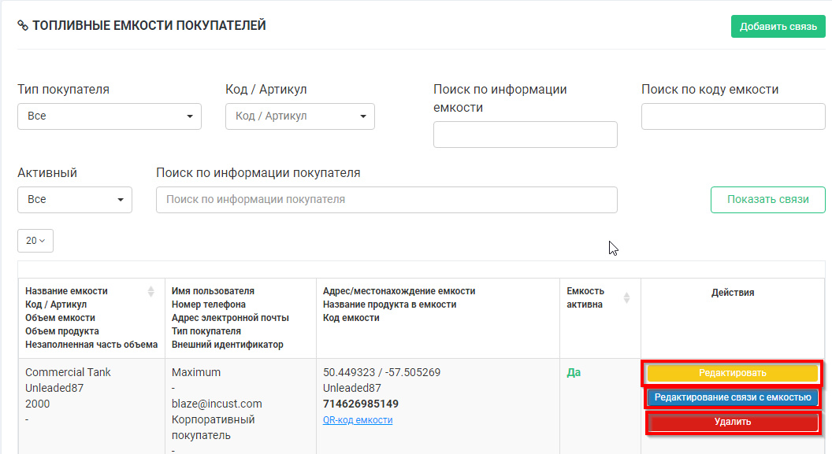832x454 pixels.
Task: Open the QR-код емкости link
Action: click(358, 420)
